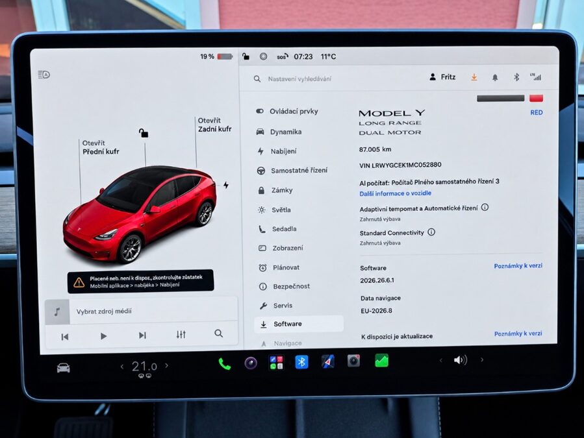The height and width of the screenshot is (438, 584).
Task: Open the camera app in dock
Action: tap(353, 361)
